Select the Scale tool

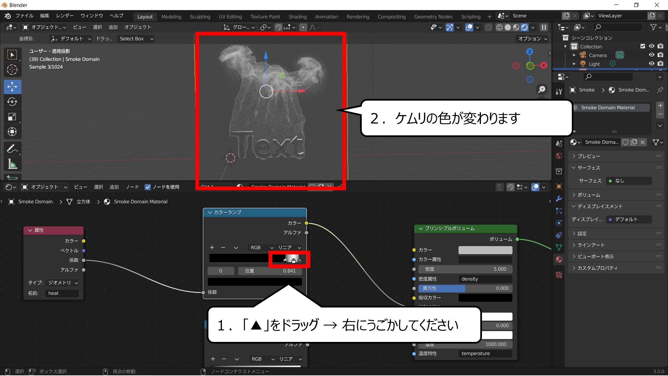tap(12, 117)
